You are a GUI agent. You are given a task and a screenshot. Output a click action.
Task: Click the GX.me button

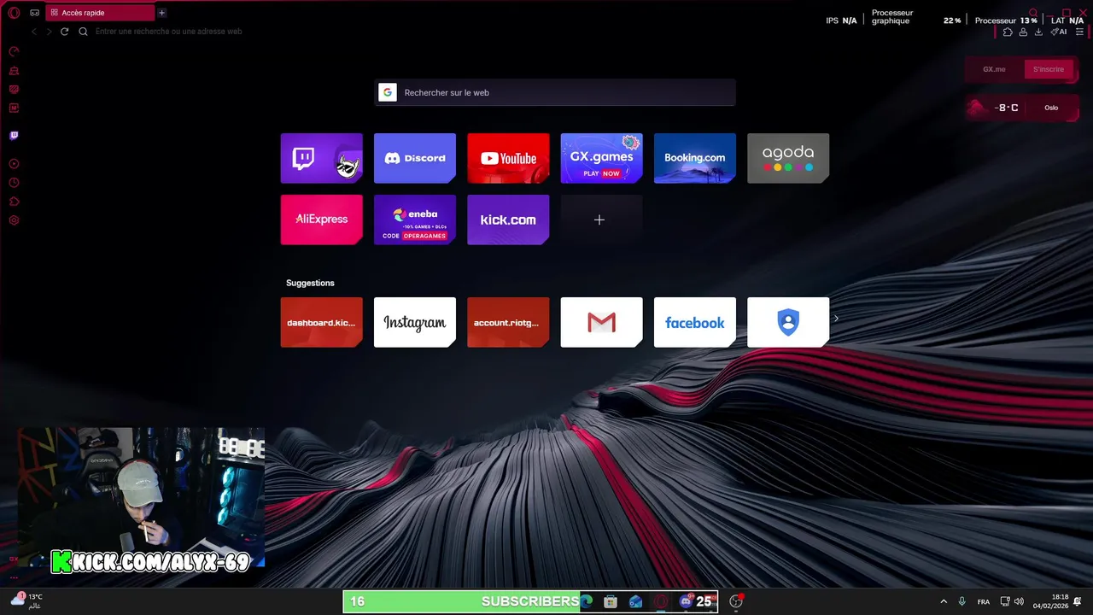995,69
